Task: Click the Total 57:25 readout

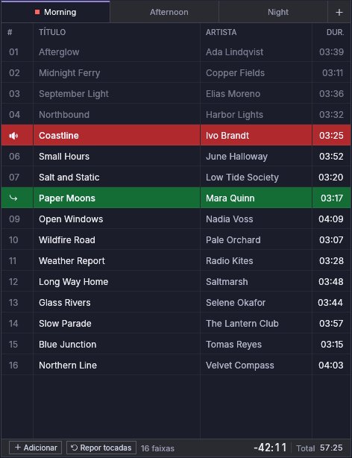Action: click(319, 448)
